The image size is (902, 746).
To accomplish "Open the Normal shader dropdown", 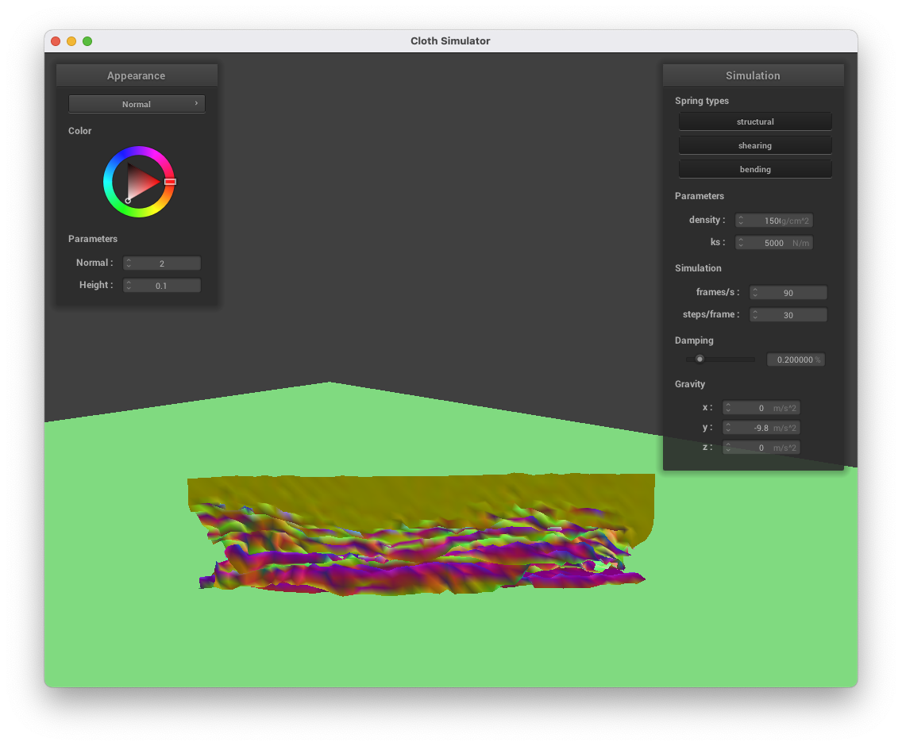I will pos(137,104).
